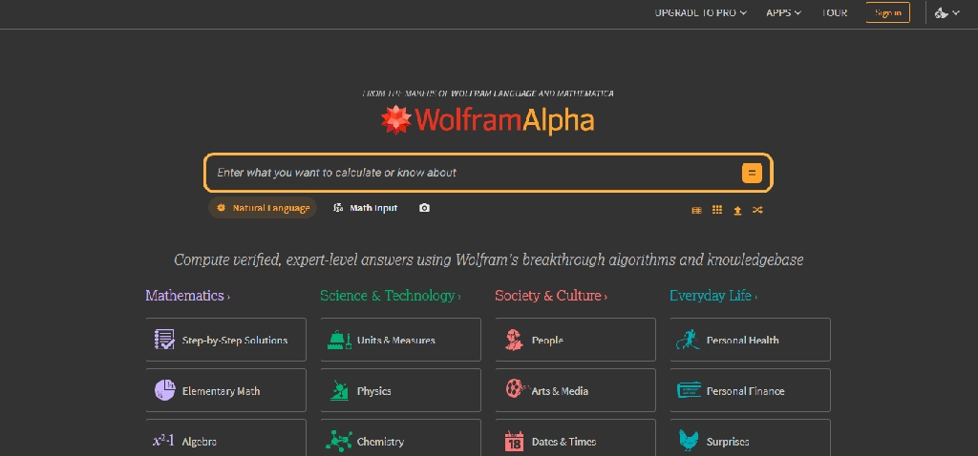The height and width of the screenshot is (456, 978).
Task: Open the camera image input icon
Action: click(x=425, y=208)
